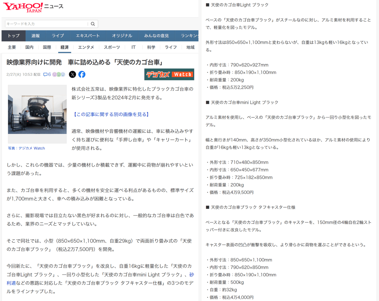Click the Yahoo! JAPAN news logo
The width and height of the screenshot is (379, 301).
(23, 8)
